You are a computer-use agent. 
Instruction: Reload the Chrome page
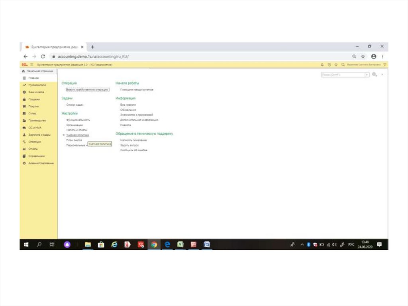(43, 56)
